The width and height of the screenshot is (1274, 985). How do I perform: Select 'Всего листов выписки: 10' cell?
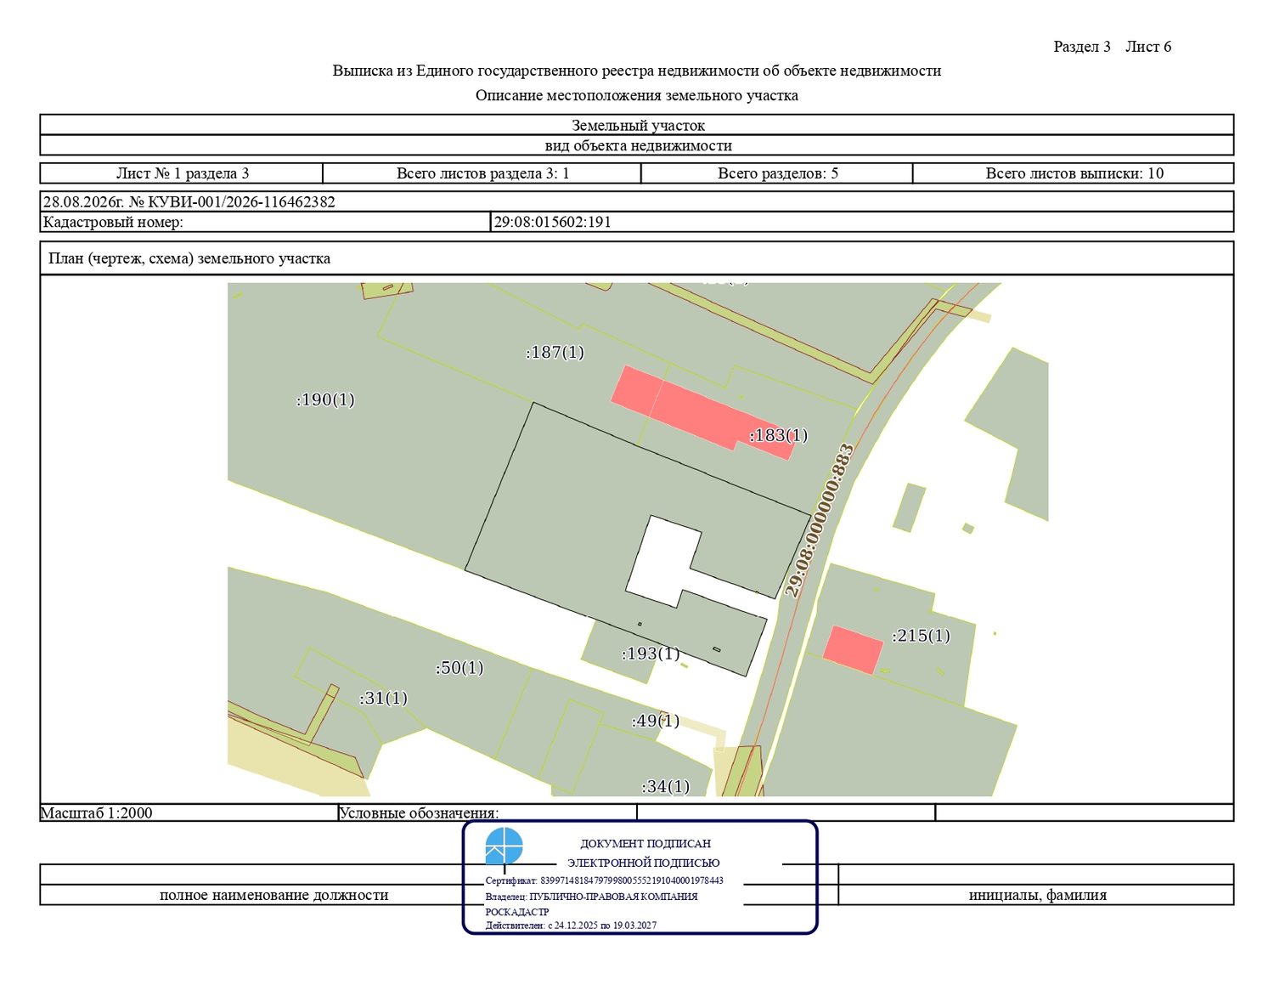[1074, 173]
